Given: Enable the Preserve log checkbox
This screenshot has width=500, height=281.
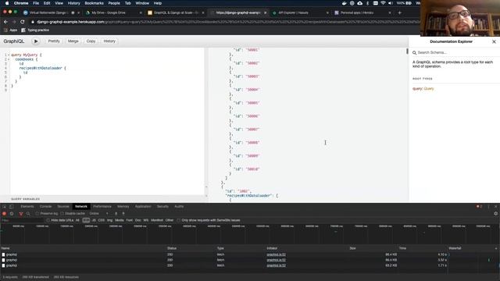Looking at the screenshot, I should click(x=37, y=213).
